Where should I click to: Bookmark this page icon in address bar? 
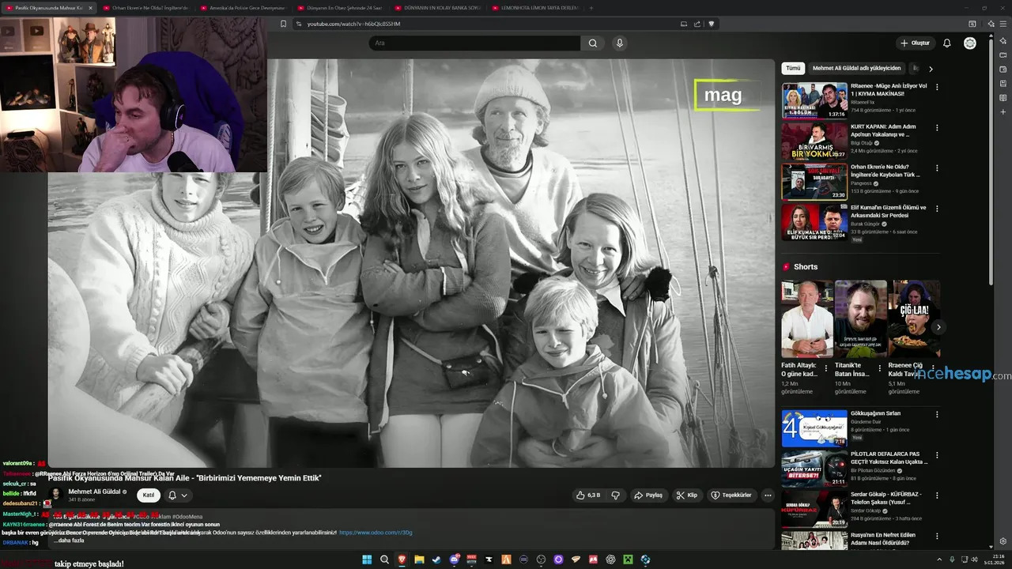pos(283,24)
